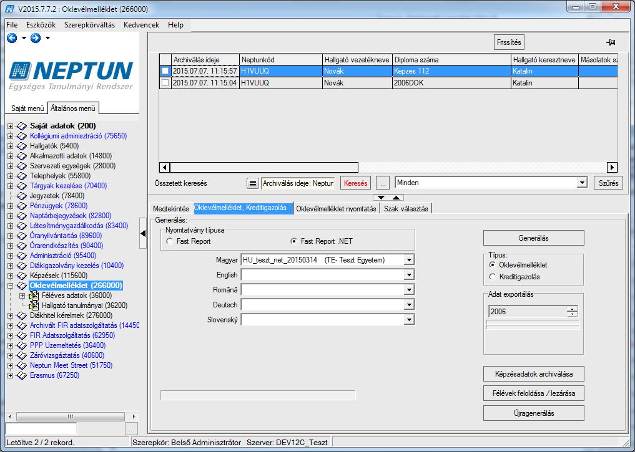
Task: Open the forward arrow history dropdown
Action: tap(48, 38)
